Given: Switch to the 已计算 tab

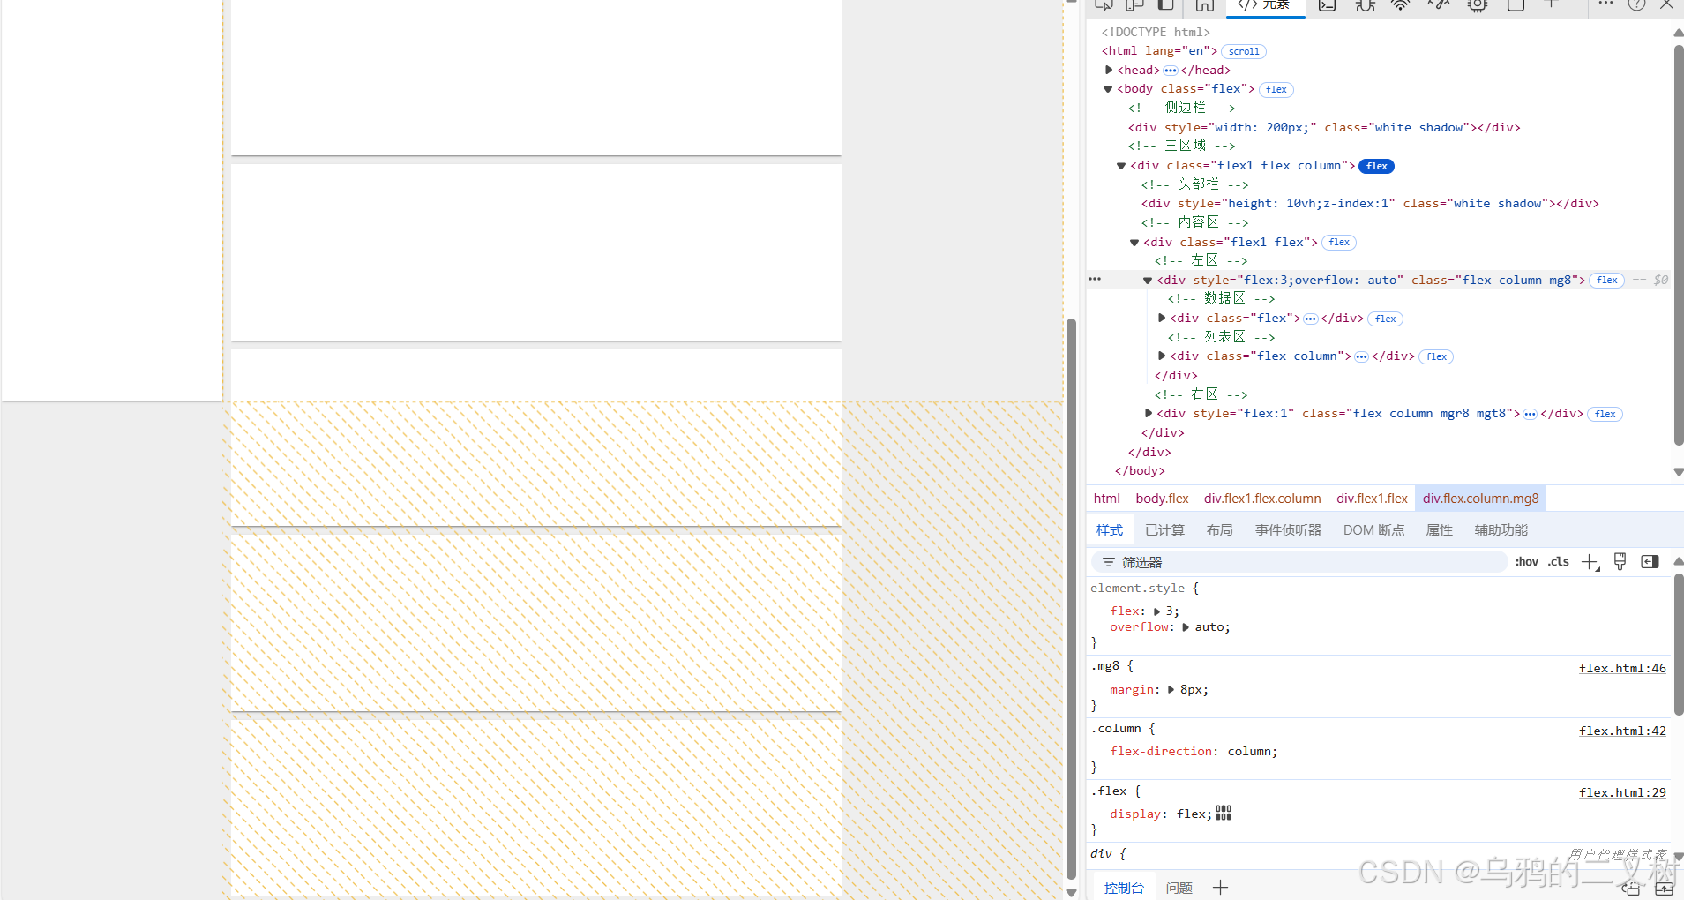Looking at the screenshot, I should coord(1164,529).
